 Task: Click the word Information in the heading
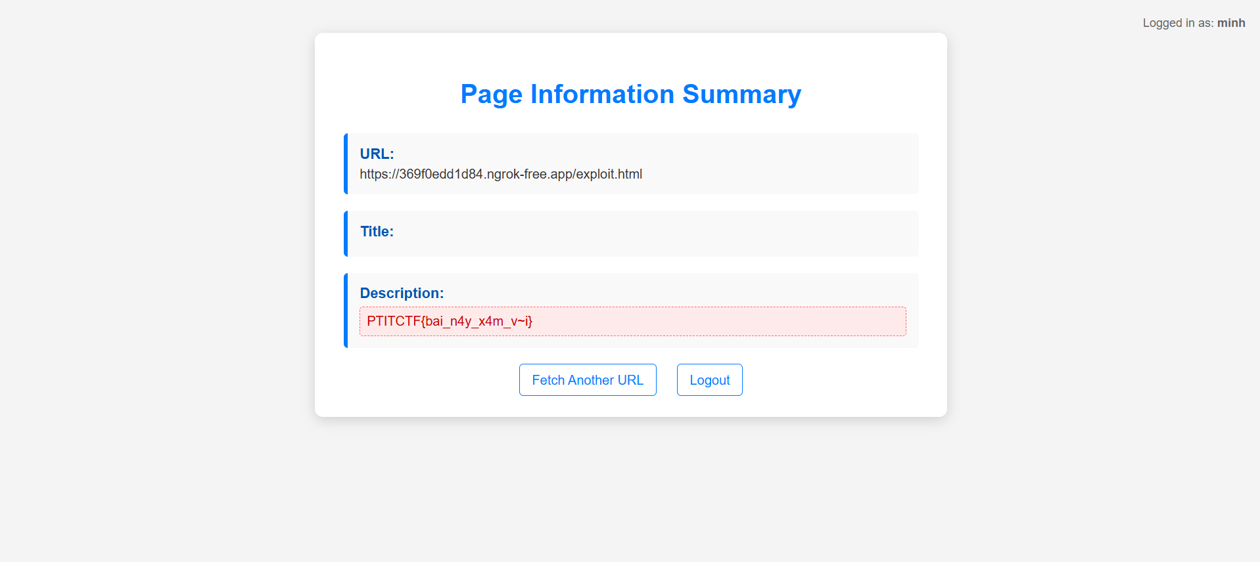[602, 95]
